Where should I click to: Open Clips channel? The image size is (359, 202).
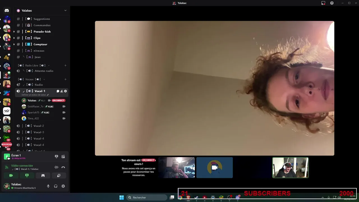point(42,38)
